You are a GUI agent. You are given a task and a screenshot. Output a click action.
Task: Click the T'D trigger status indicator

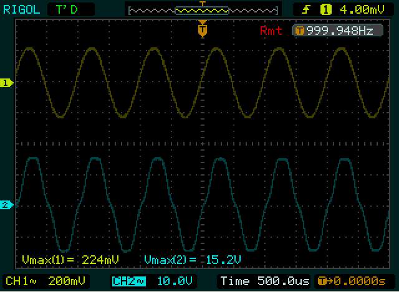pyautogui.click(x=67, y=9)
